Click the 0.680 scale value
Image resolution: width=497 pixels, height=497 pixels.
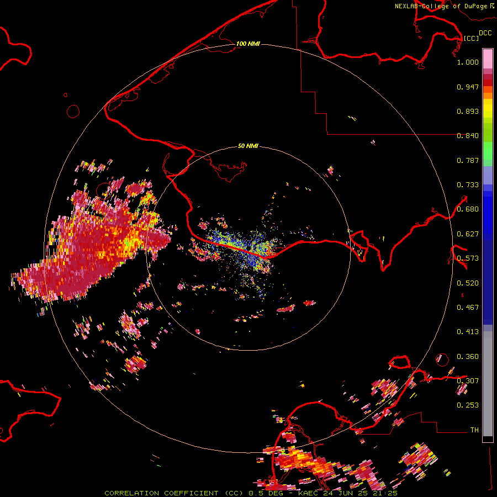(468, 209)
